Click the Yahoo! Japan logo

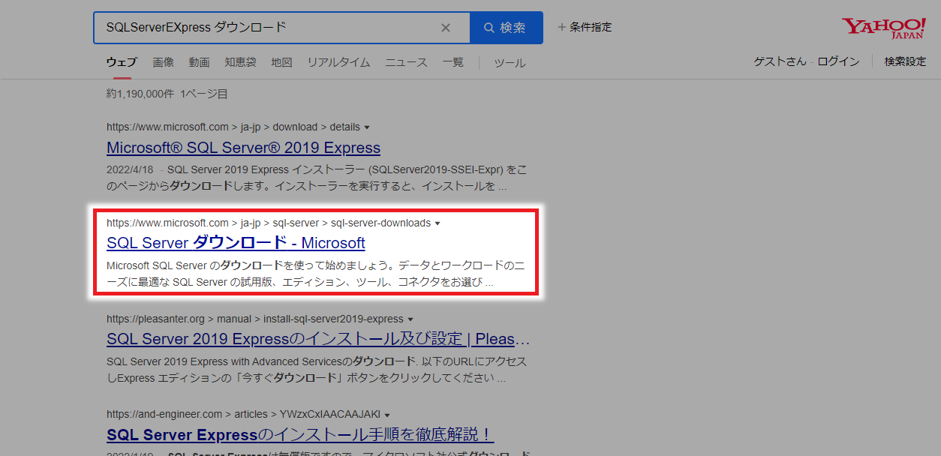coord(883,28)
